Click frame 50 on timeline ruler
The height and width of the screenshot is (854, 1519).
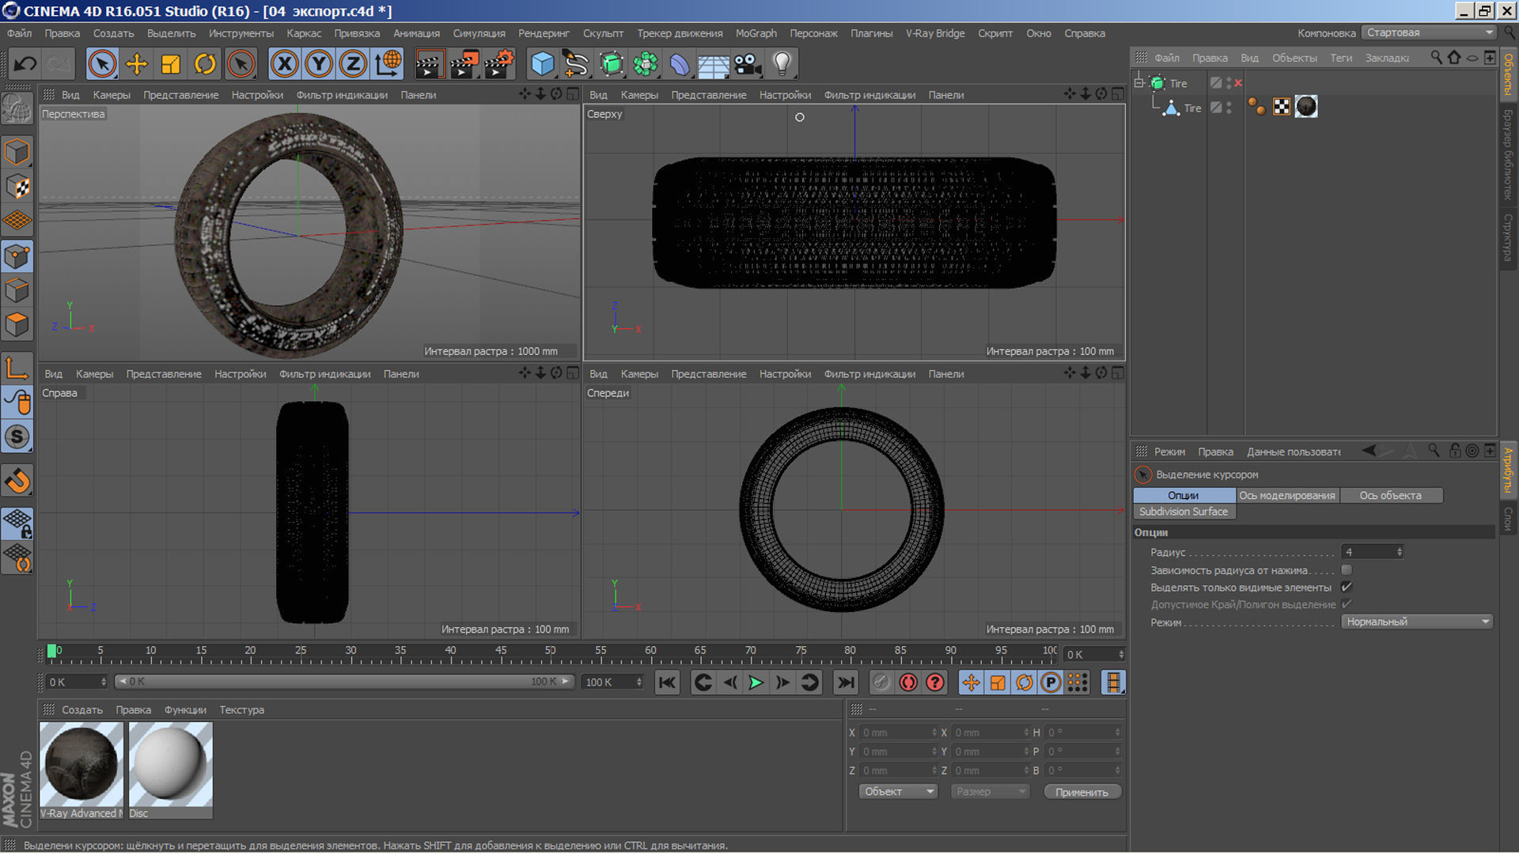550,651
